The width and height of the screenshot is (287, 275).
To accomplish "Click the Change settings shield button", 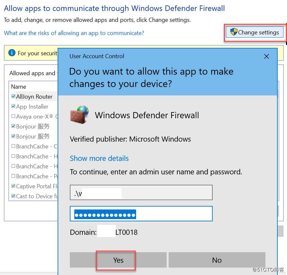I will coord(255,32).
